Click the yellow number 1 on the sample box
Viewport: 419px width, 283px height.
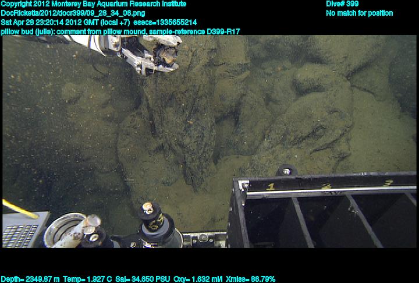click(x=270, y=186)
